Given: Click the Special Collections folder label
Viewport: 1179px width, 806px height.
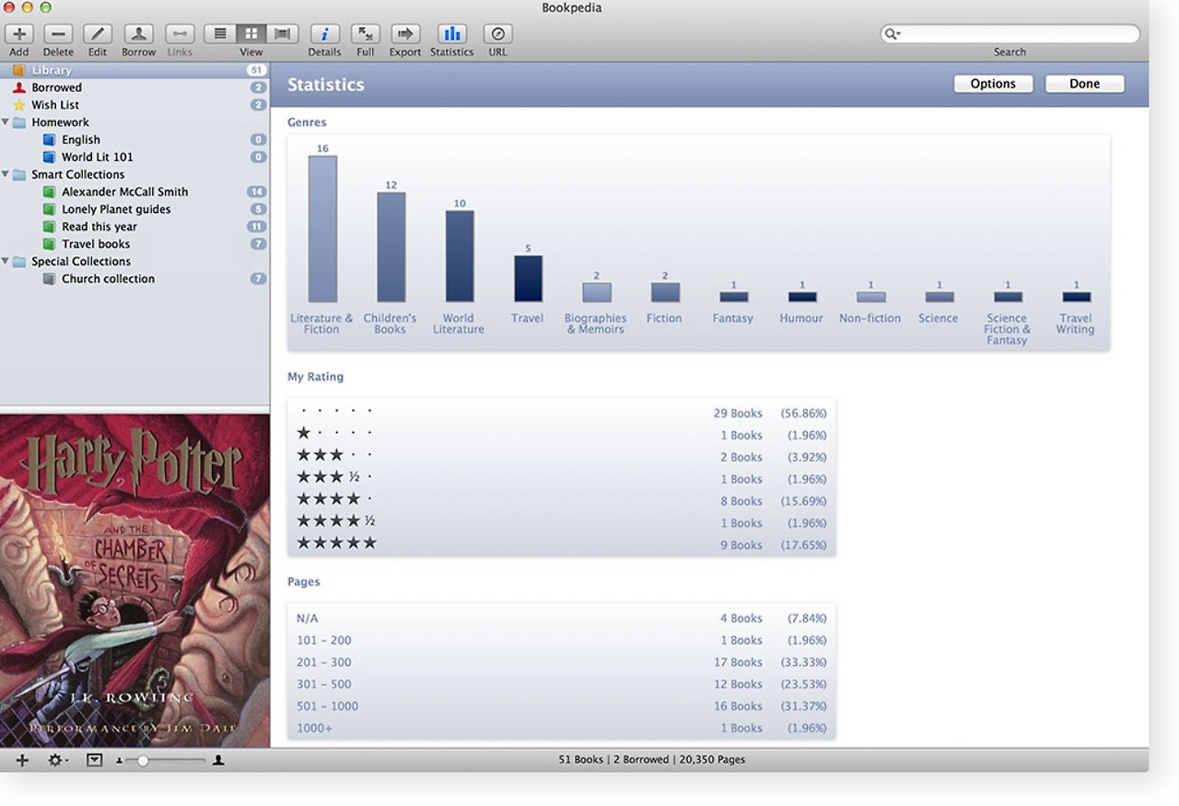Looking at the screenshot, I should (81, 262).
